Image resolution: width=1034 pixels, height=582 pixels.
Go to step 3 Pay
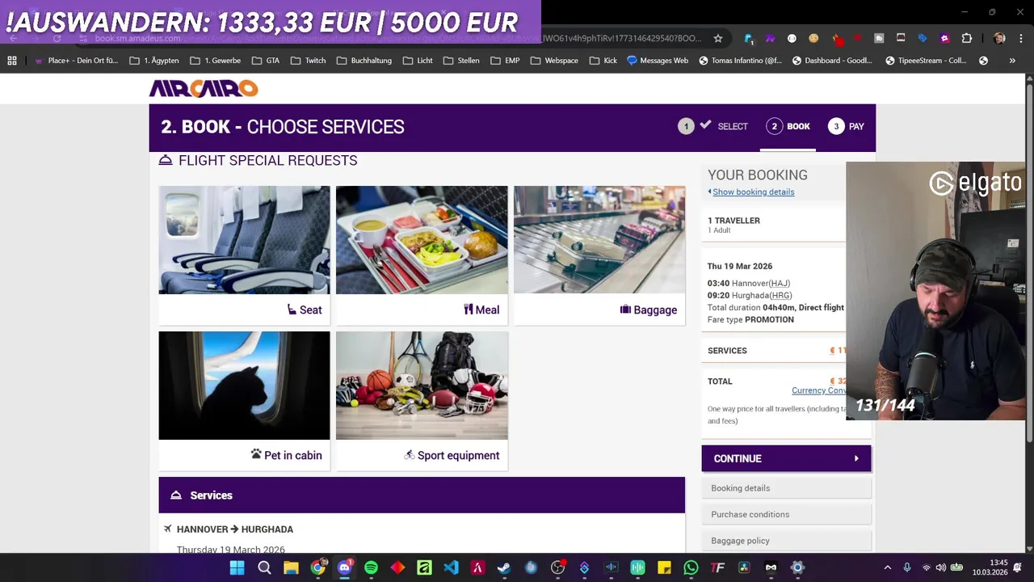(x=846, y=126)
